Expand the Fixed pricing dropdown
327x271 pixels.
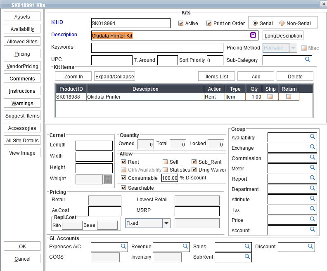pos(166,223)
